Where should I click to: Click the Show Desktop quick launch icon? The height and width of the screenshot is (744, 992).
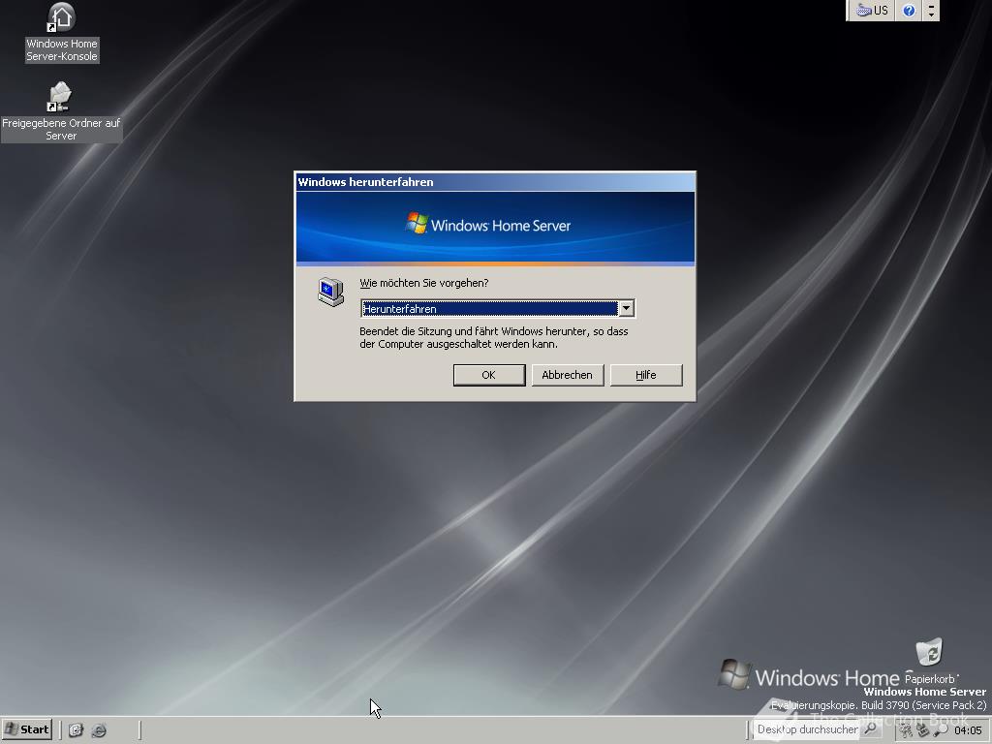[76, 730]
